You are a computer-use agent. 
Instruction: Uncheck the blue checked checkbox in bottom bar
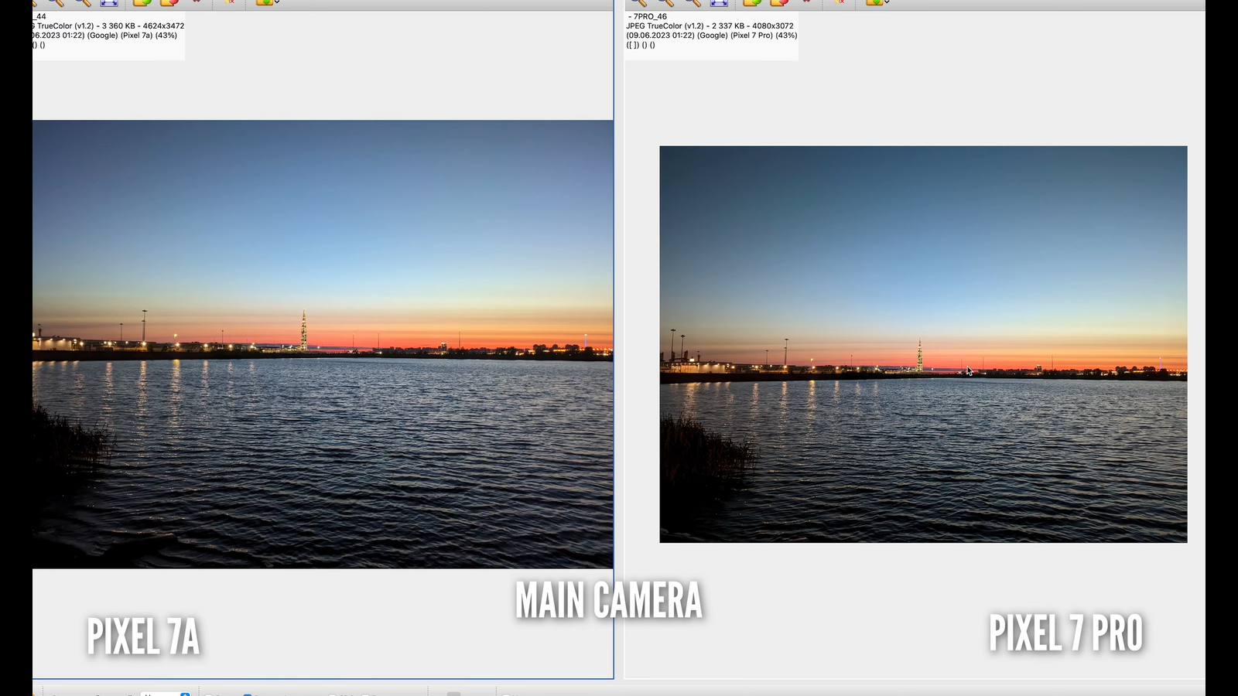(248, 694)
